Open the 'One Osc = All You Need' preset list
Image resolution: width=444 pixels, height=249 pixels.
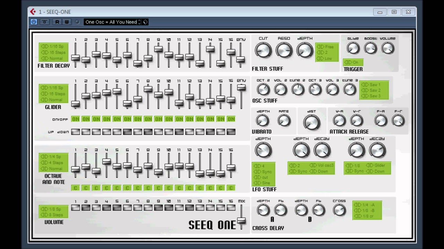pos(111,22)
